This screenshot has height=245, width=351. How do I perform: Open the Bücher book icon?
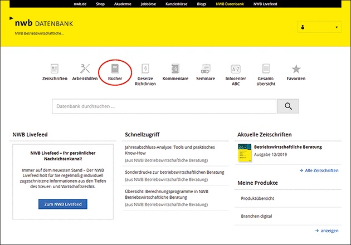pos(115,69)
